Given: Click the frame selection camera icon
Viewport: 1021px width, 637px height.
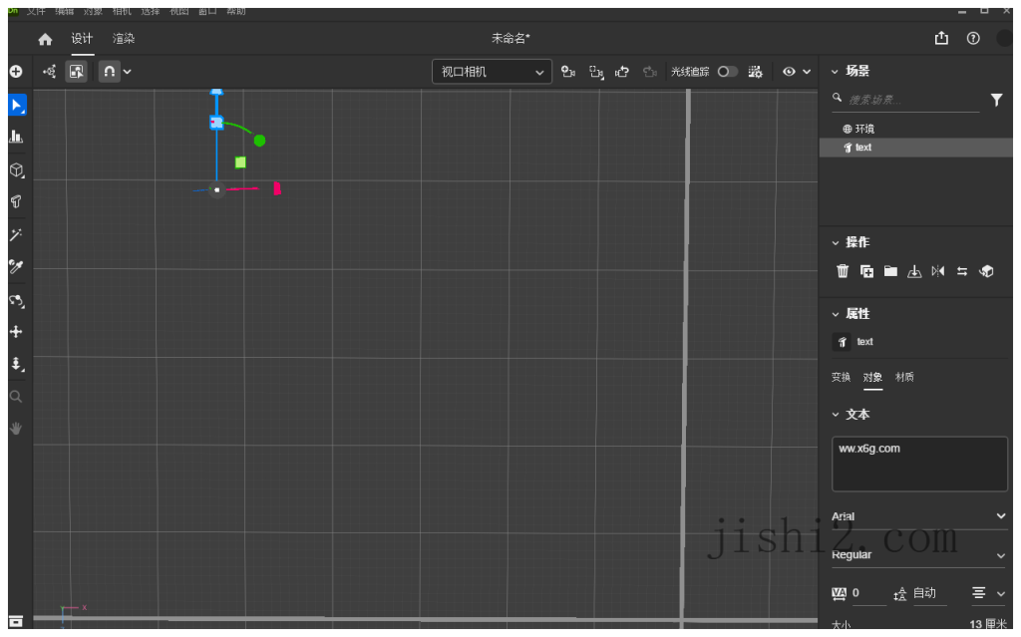Looking at the screenshot, I should pyautogui.click(x=596, y=72).
